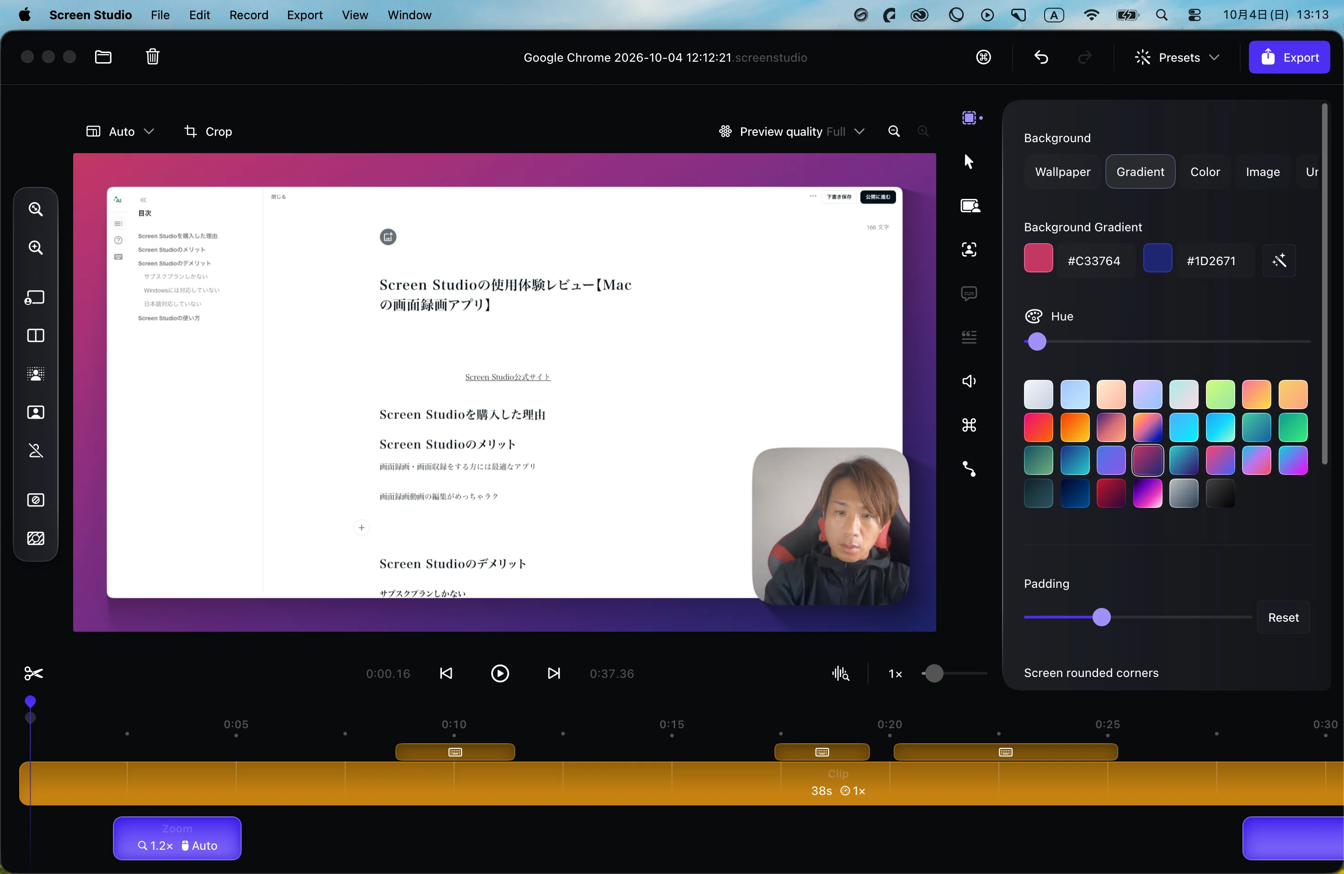
Task: Click the zoom-in plus magnifier tool
Action: (36, 247)
